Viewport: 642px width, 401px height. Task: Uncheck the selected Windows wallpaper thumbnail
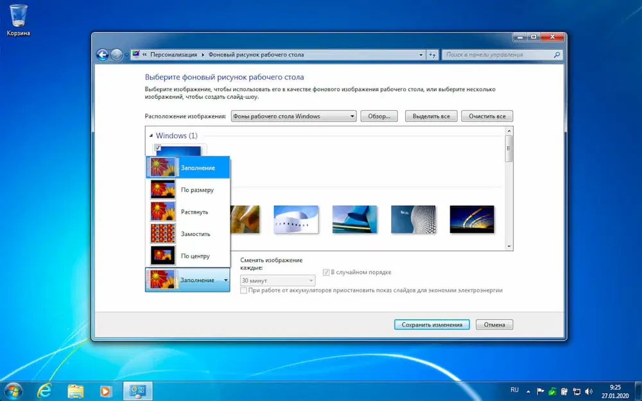point(156,148)
